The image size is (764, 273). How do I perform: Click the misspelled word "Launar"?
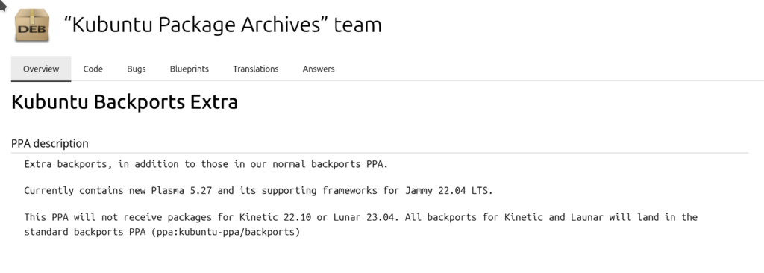(586, 217)
